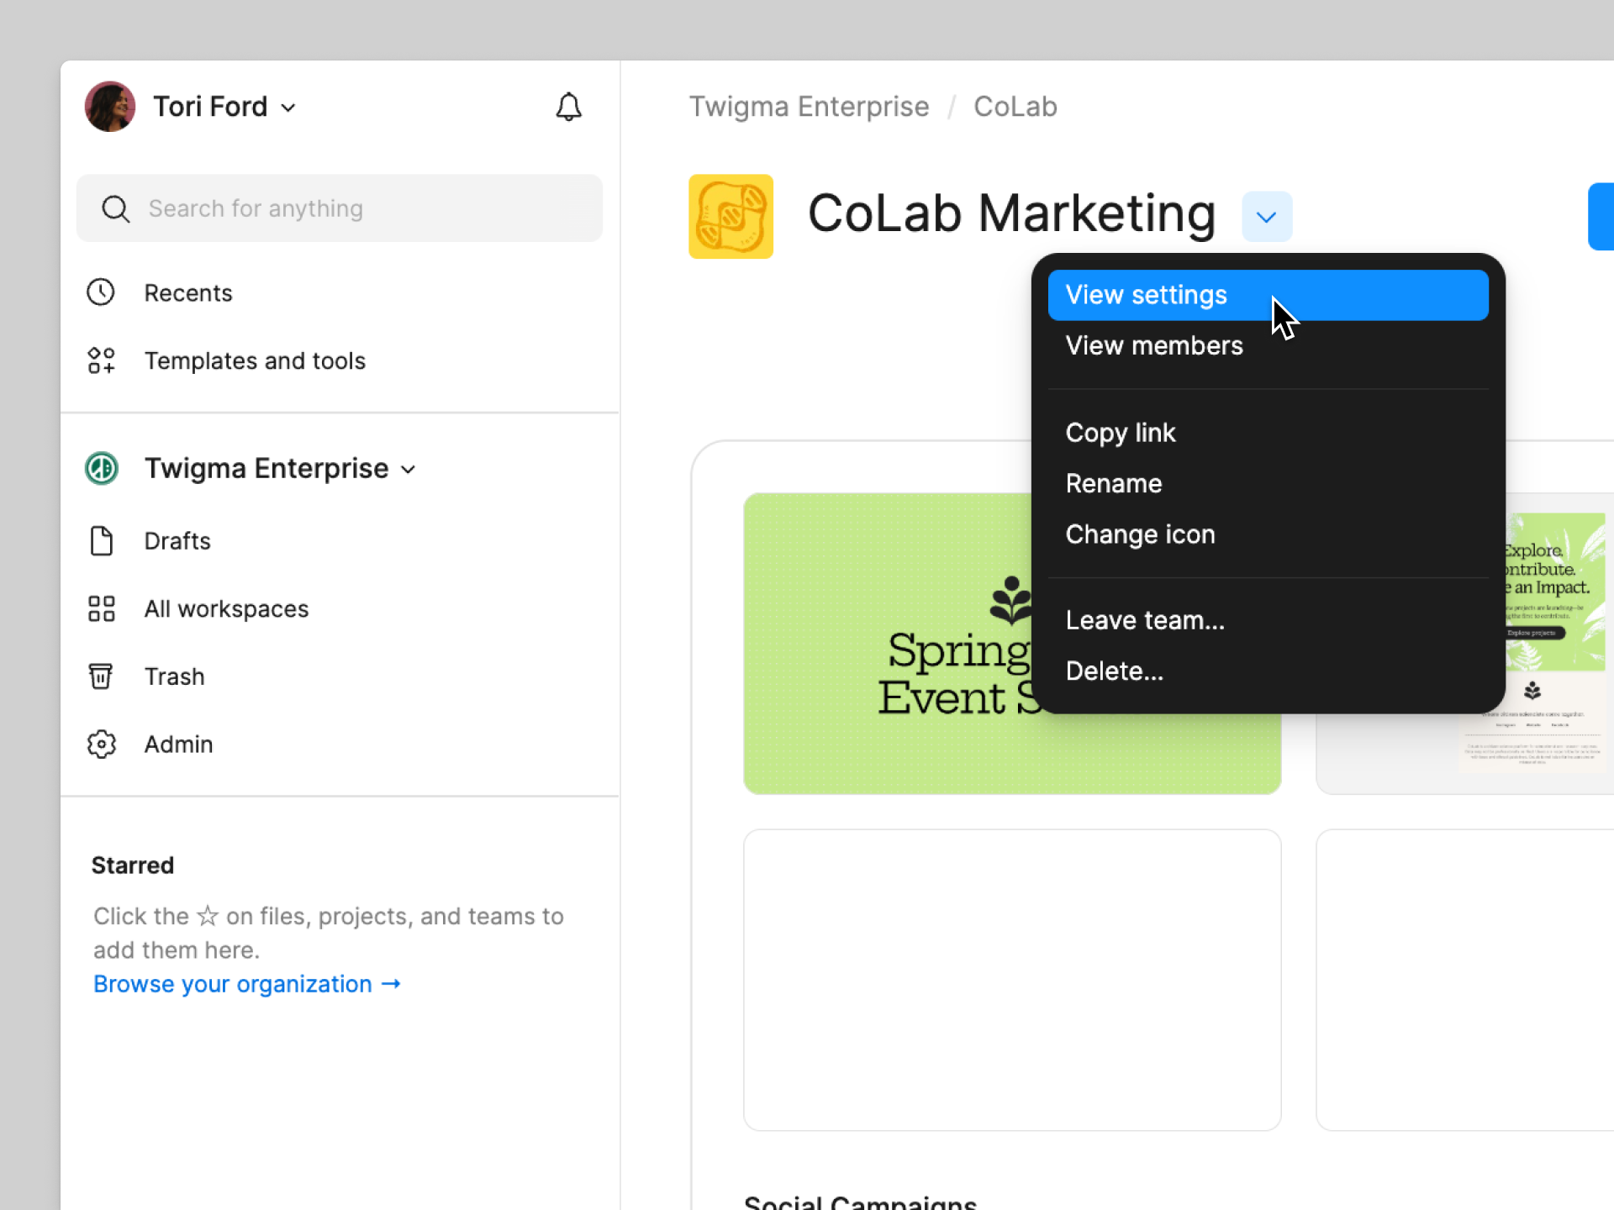1614x1210 pixels.
Task: Click the notifications bell icon
Action: click(x=569, y=107)
